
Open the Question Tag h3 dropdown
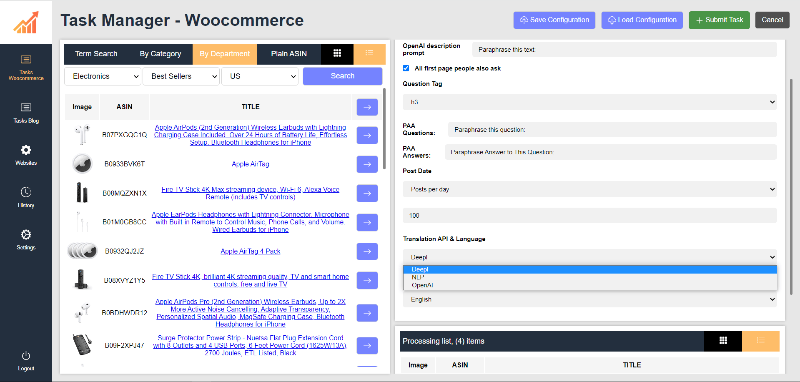pos(589,102)
